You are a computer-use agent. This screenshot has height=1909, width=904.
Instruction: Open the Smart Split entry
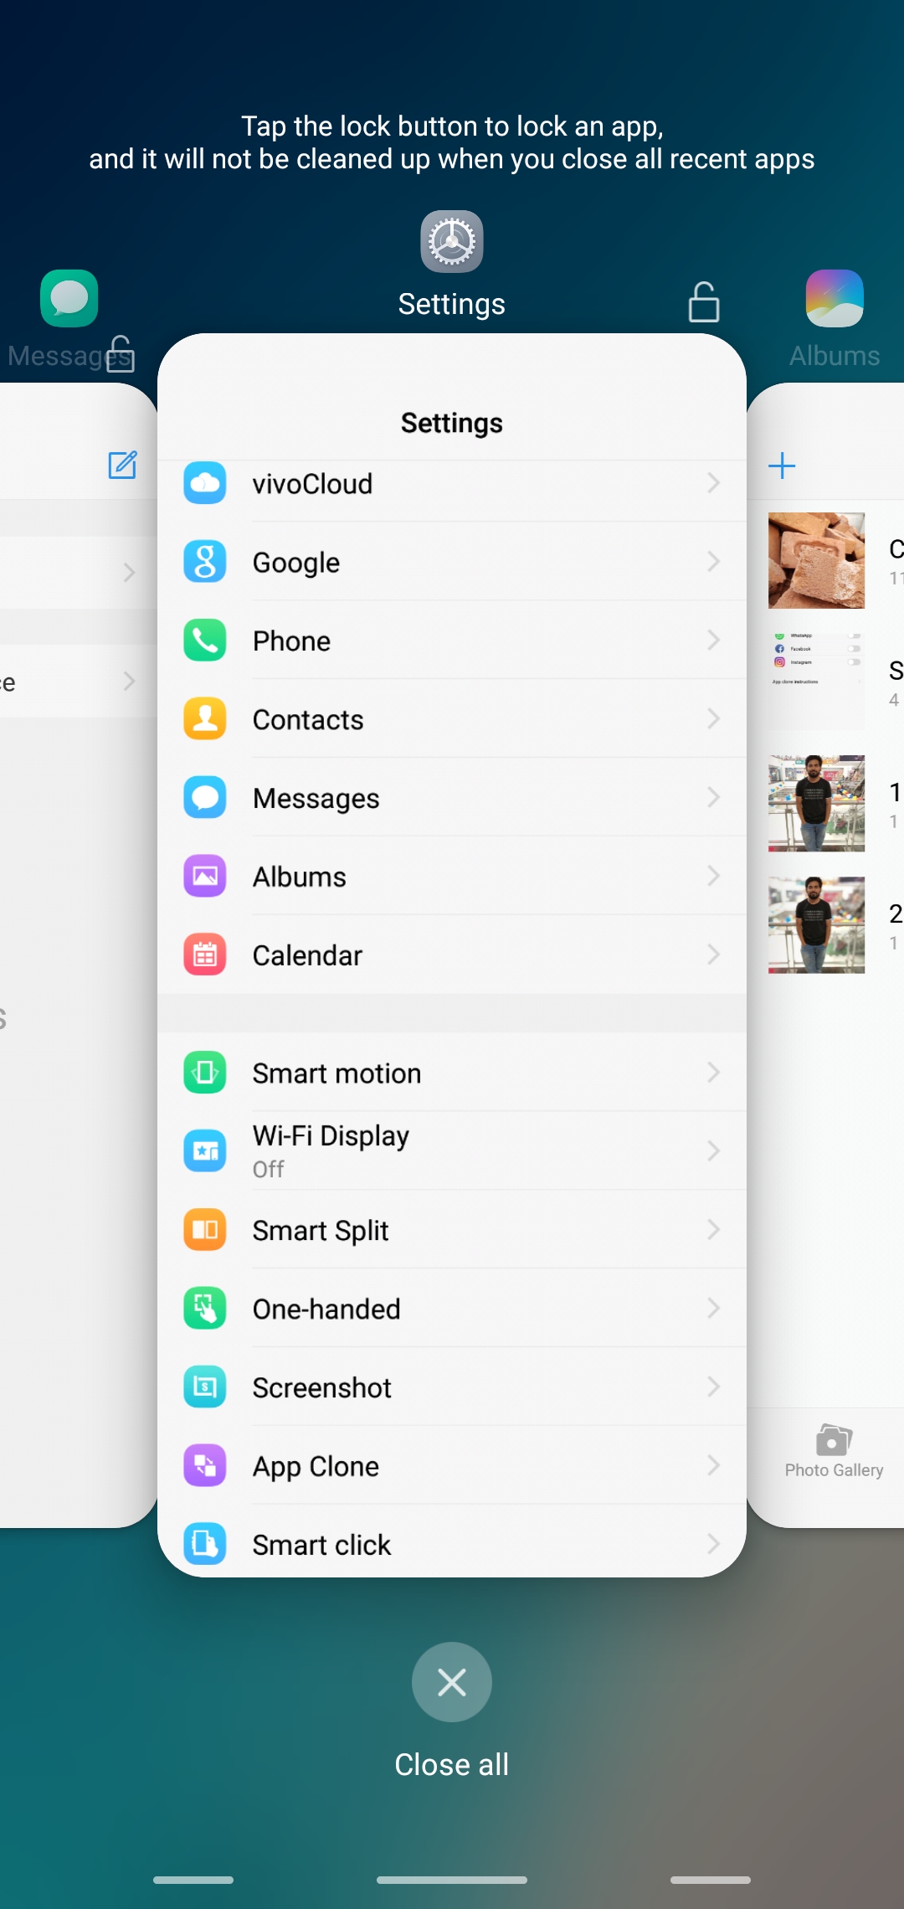coord(452,1230)
